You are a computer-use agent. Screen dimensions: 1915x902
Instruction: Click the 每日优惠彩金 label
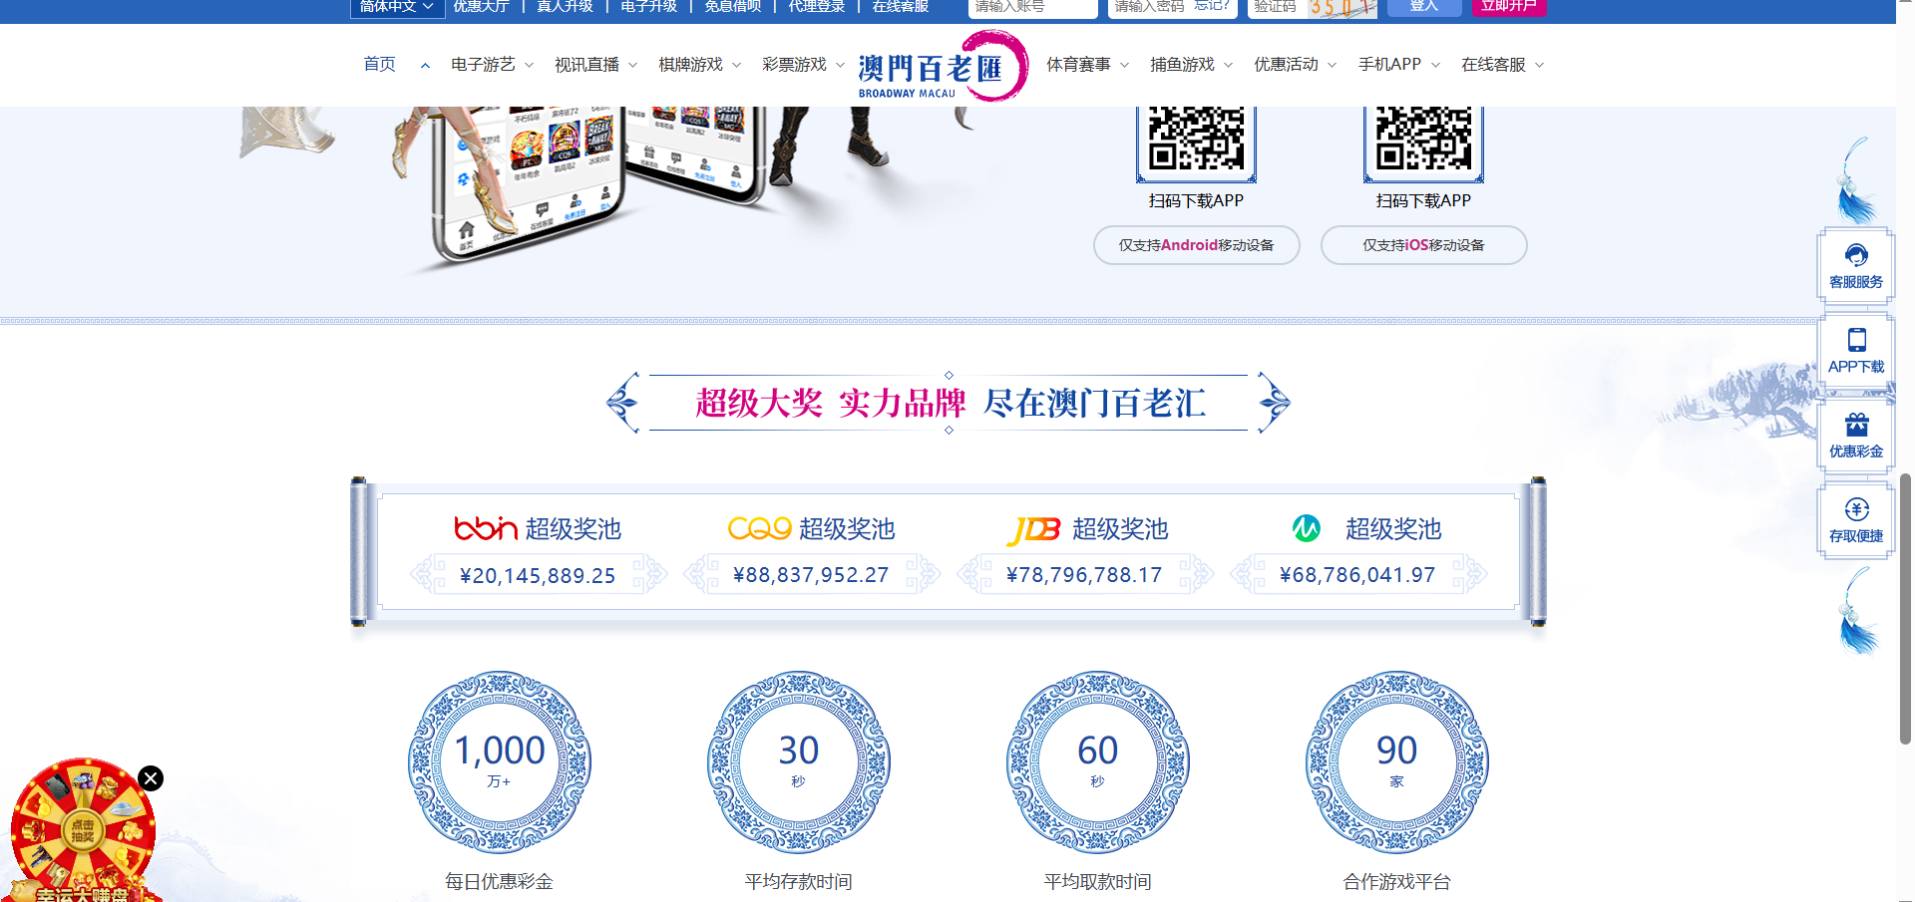(499, 881)
